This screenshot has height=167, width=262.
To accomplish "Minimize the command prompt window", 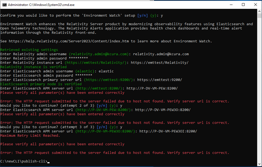I will pyautogui.click(x=231, y=5).
